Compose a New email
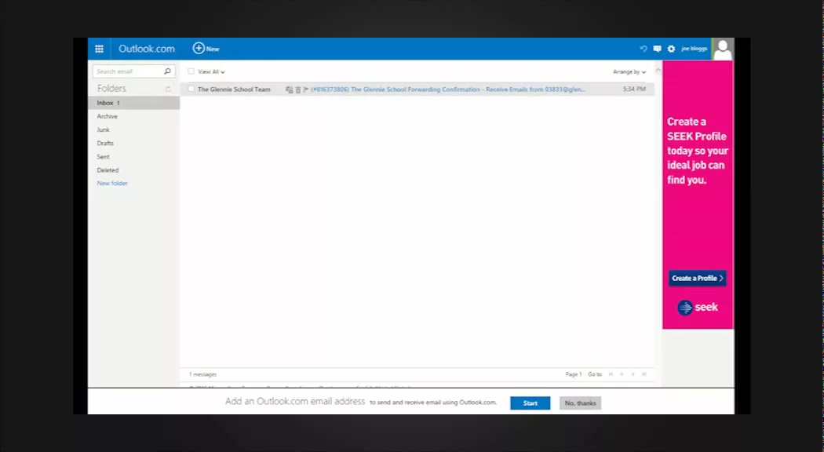This screenshot has width=824, height=452. click(x=206, y=49)
